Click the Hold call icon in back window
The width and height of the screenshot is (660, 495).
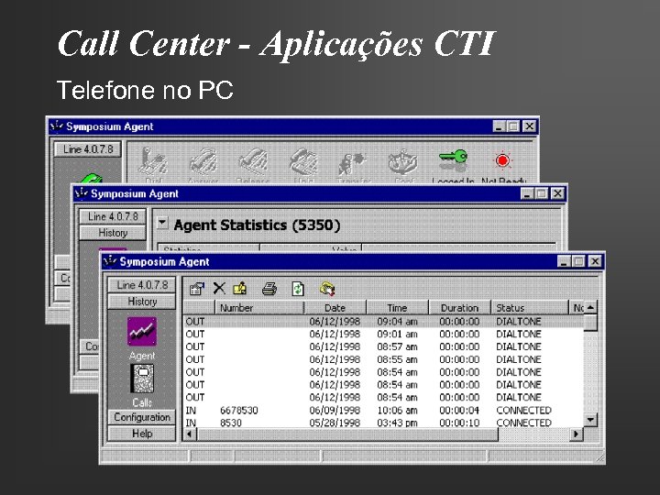click(x=303, y=161)
